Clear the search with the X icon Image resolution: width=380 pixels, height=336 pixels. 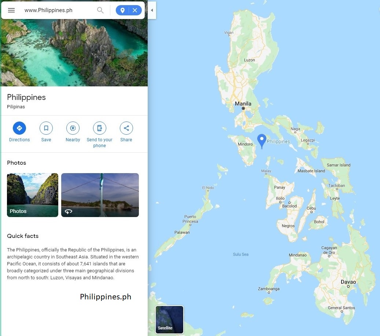click(135, 10)
